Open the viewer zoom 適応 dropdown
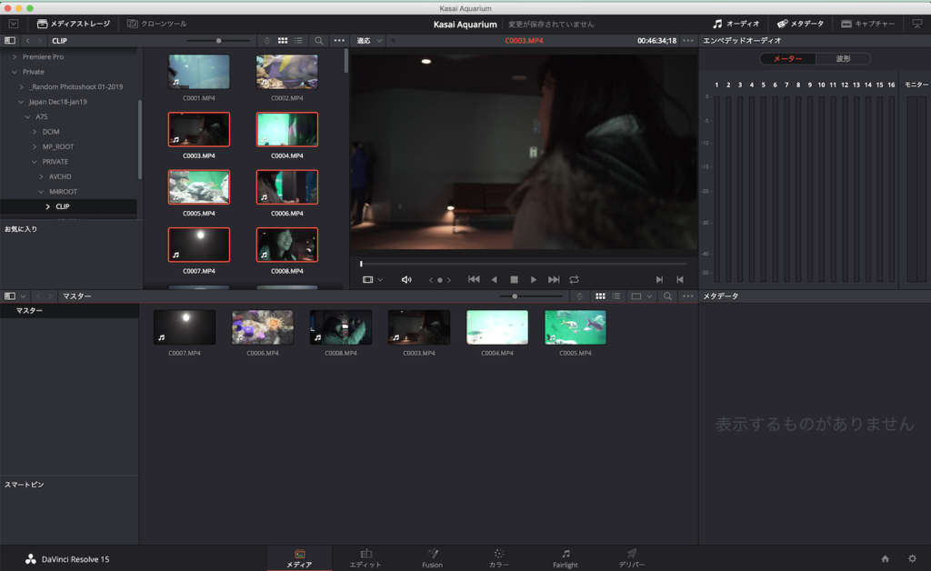 (368, 41)
